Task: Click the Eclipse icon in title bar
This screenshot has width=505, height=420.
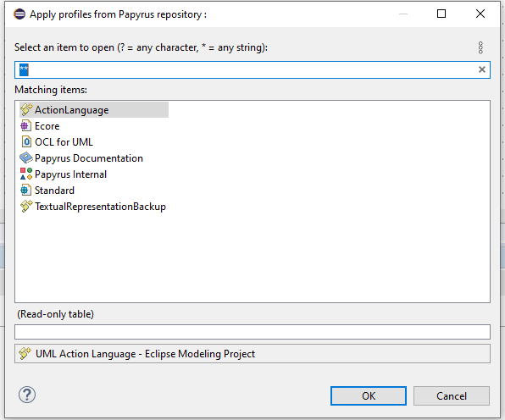Action: pyautogui.click(x=19, y=14)
